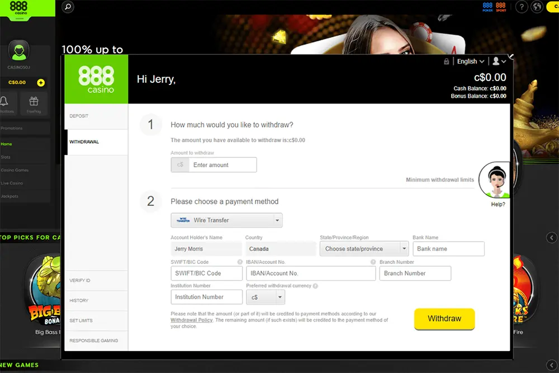Open the Responsible Gaming tab

(96, 341)
